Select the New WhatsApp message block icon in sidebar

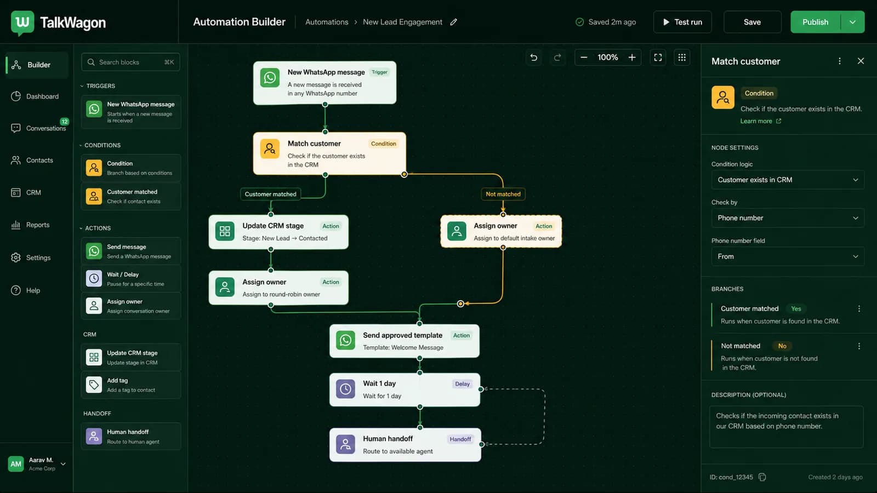coord(94,109)
